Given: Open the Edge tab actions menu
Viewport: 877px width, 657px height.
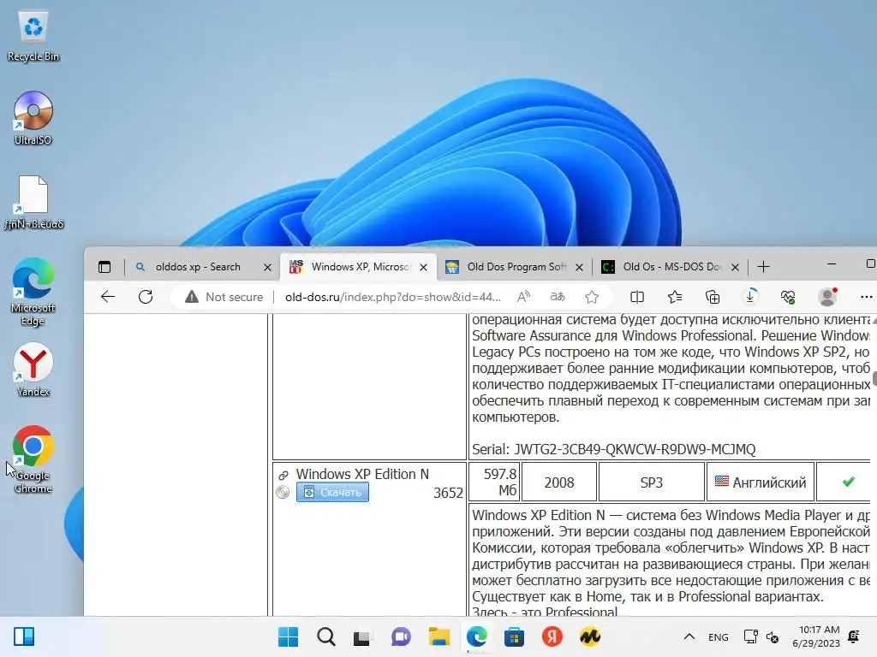Looking at the screenshot, I should point(104,267).
